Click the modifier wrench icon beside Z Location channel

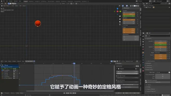[x=14, y=70]
